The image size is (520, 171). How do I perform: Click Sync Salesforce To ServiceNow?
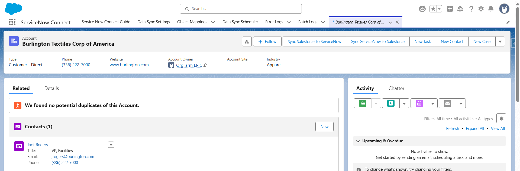(x=314, y=42)
